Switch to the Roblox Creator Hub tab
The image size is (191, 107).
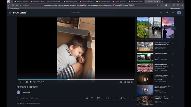[x=54, y=2]
